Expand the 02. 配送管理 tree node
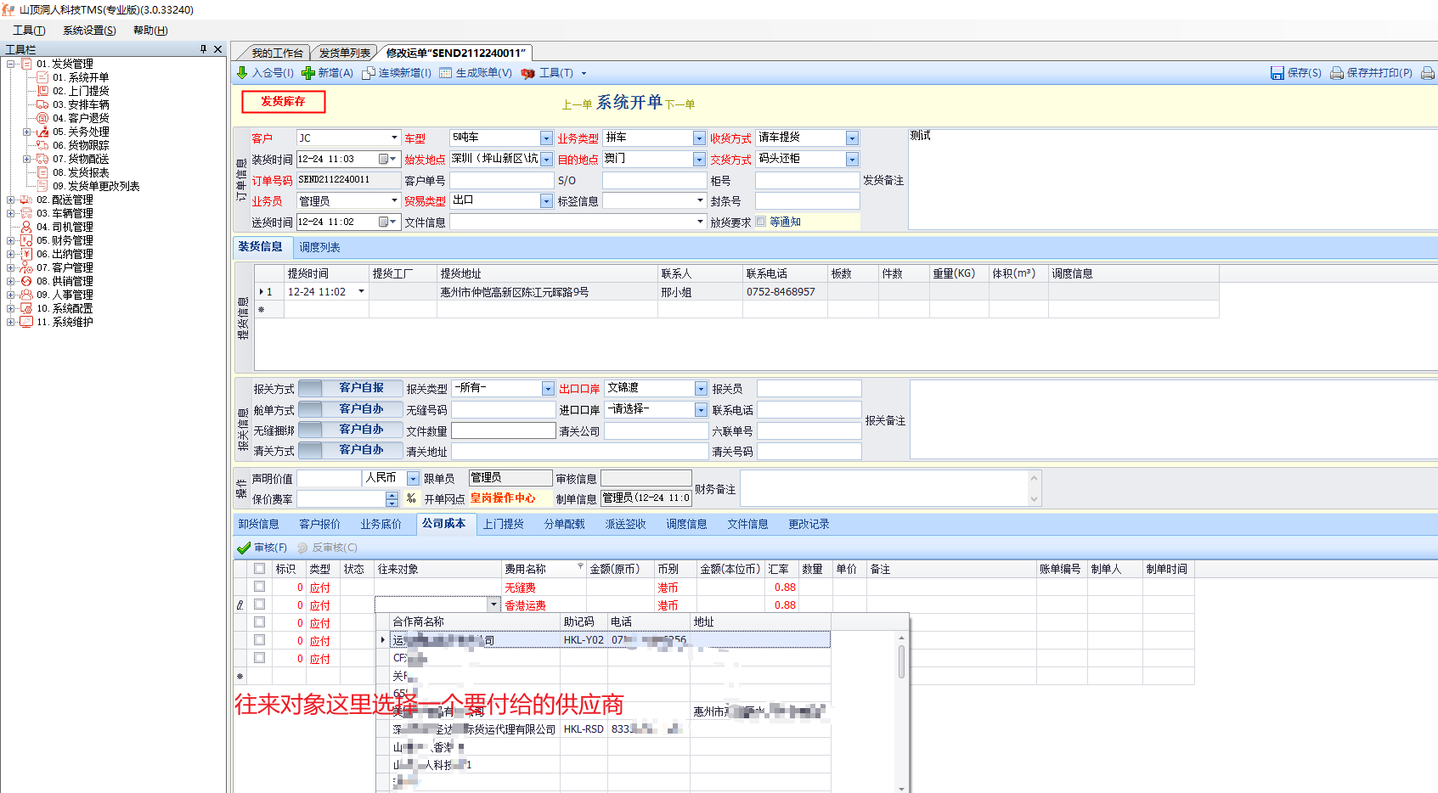Image resolution: width=1438 pixels, height=793 pixels. coord(11,200)
